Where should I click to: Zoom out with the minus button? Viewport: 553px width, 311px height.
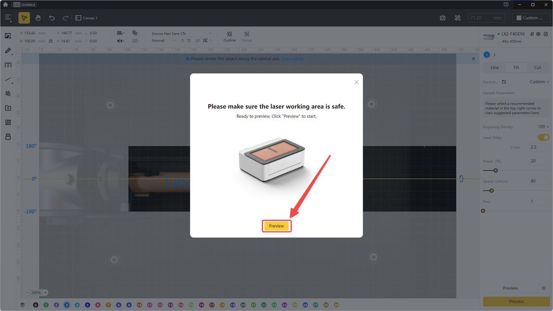point(27,292)
